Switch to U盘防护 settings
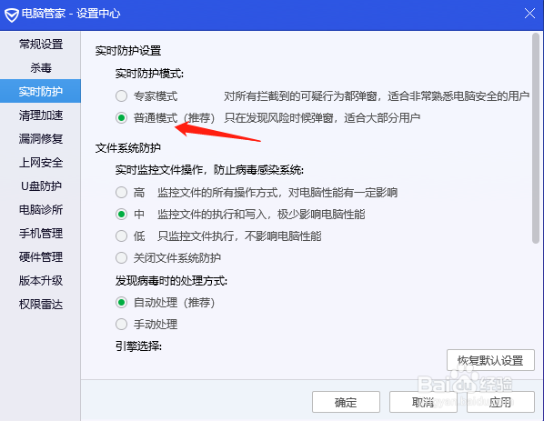This screenshot has height=421, width=544. (41, 185)
